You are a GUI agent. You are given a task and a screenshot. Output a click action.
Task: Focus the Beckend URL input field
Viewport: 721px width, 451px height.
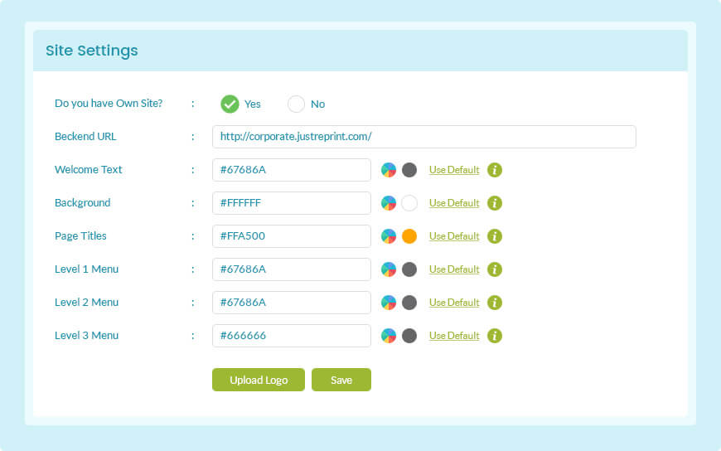coord(424,137)
